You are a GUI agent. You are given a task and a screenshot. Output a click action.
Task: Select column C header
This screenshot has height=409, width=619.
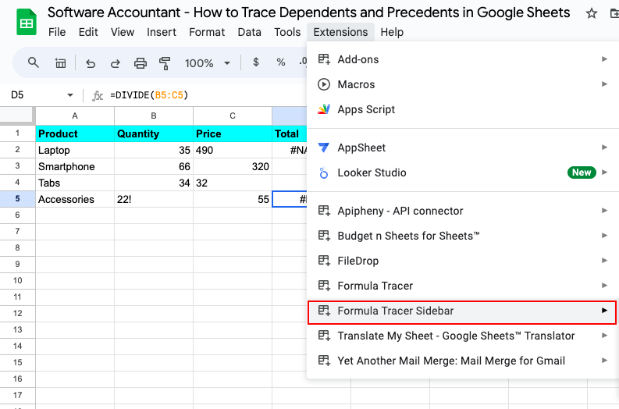[x=233, y=116]
